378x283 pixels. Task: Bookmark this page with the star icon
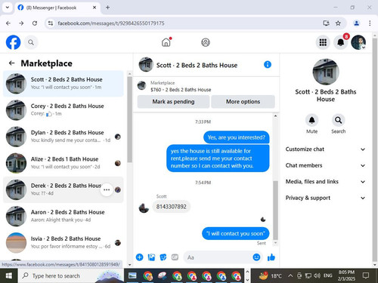(x=338, y=23)
